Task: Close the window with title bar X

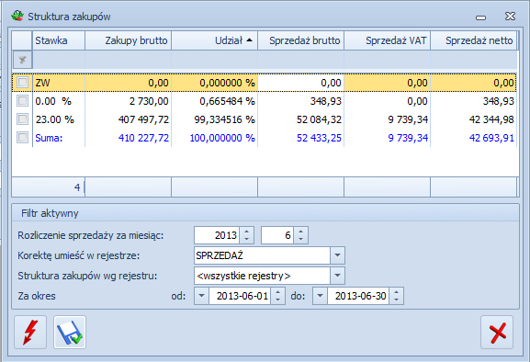Action: [x=510, y=16]
